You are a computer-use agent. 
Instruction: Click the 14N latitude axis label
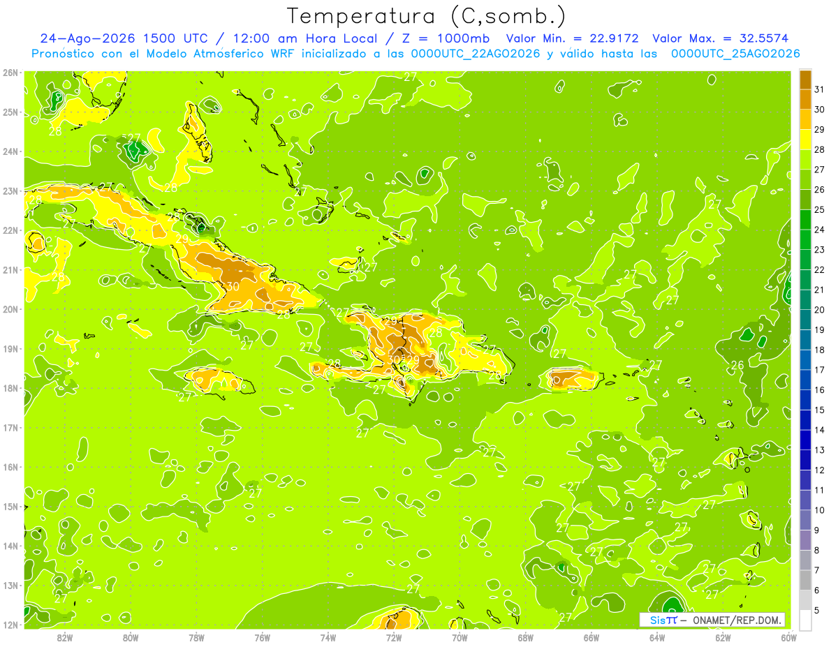(x=10, y=546)
